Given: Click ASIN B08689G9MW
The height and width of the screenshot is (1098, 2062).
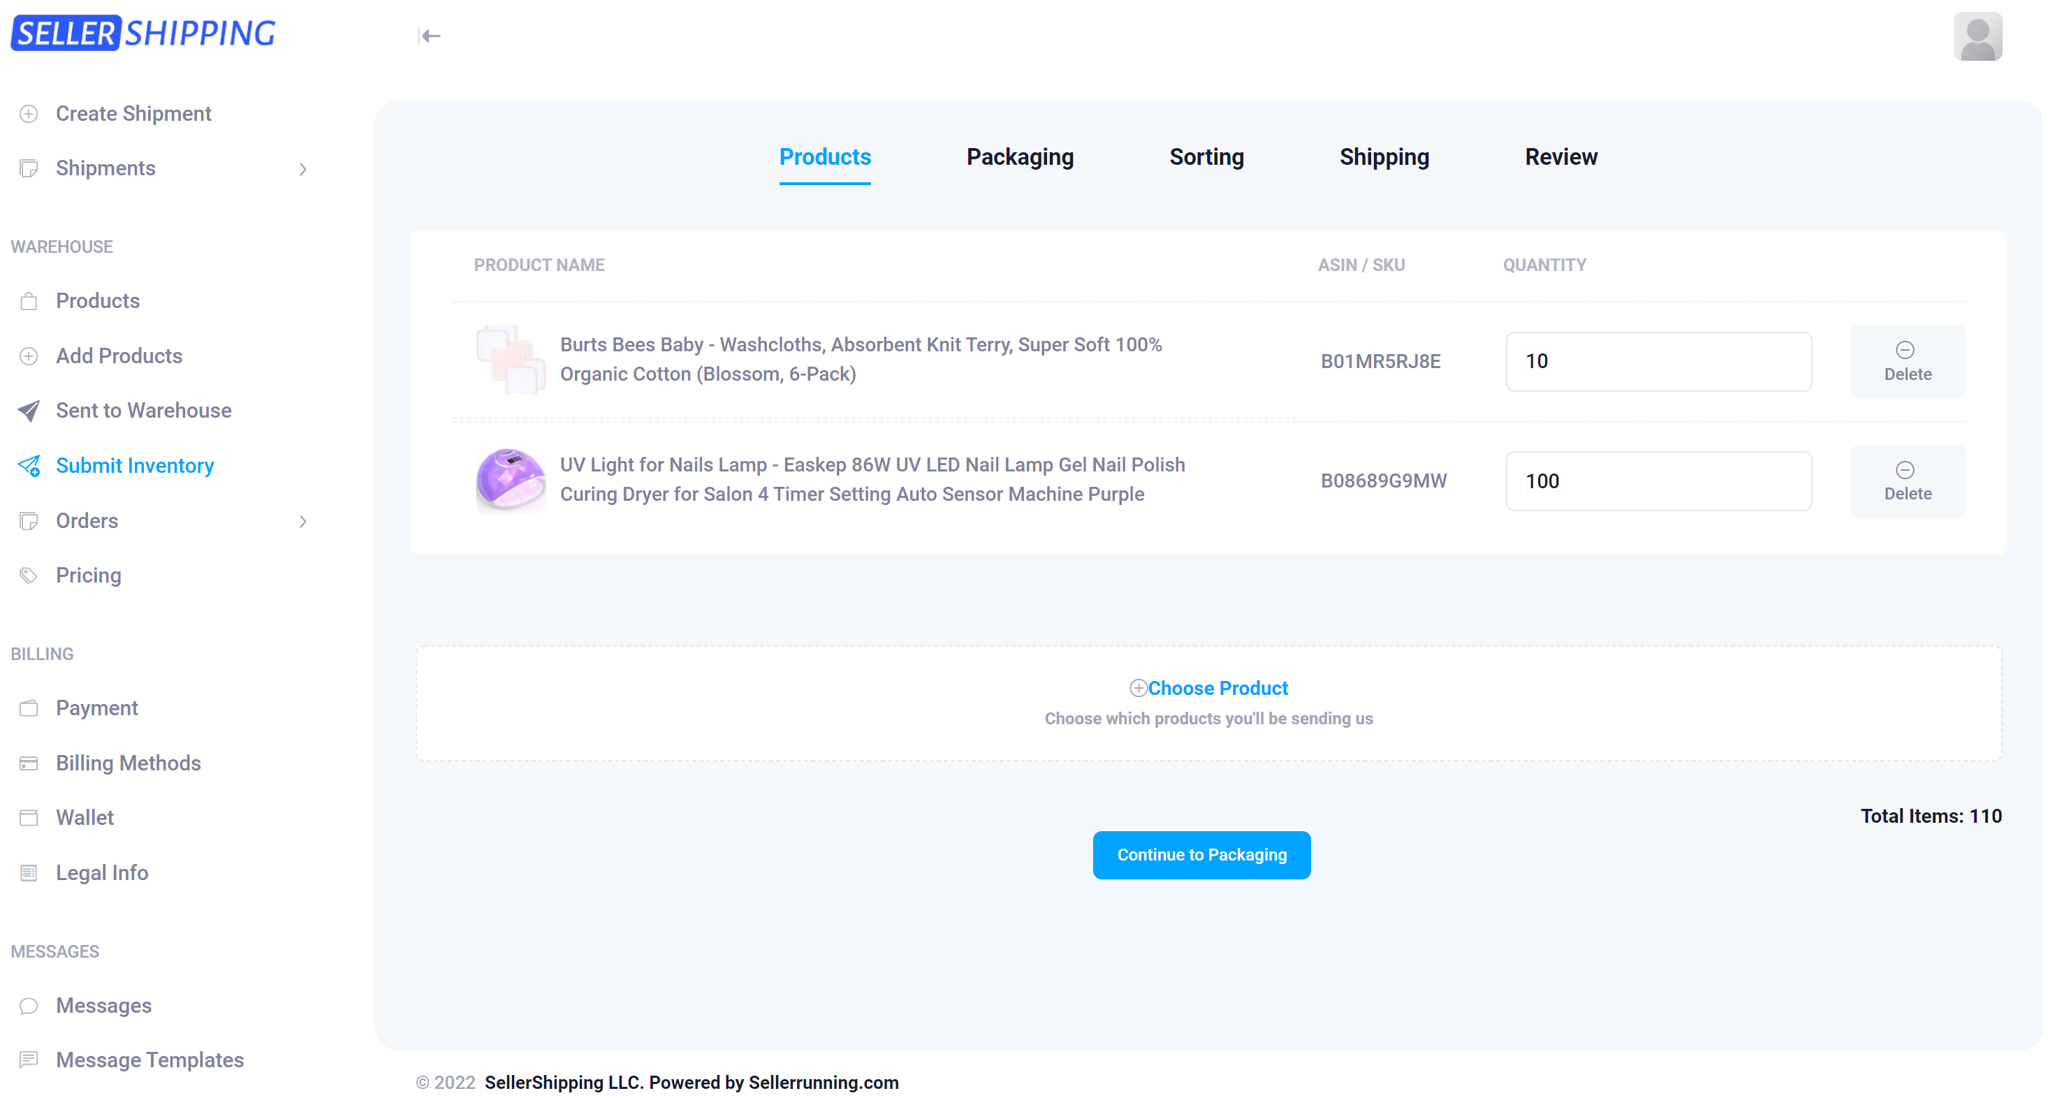Looking at the screenshot, I should click(x=1383, y=481).
